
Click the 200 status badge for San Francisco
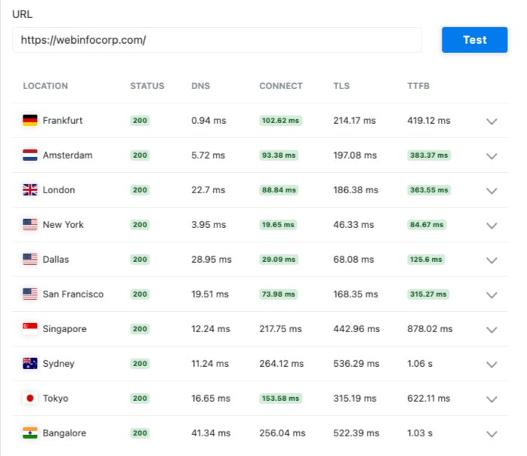[x=140, y=294]
